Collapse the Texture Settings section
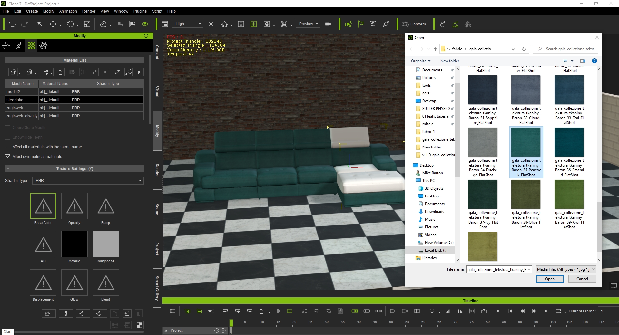The height and width of the screenshot is (335, 619). pos(8,169)
